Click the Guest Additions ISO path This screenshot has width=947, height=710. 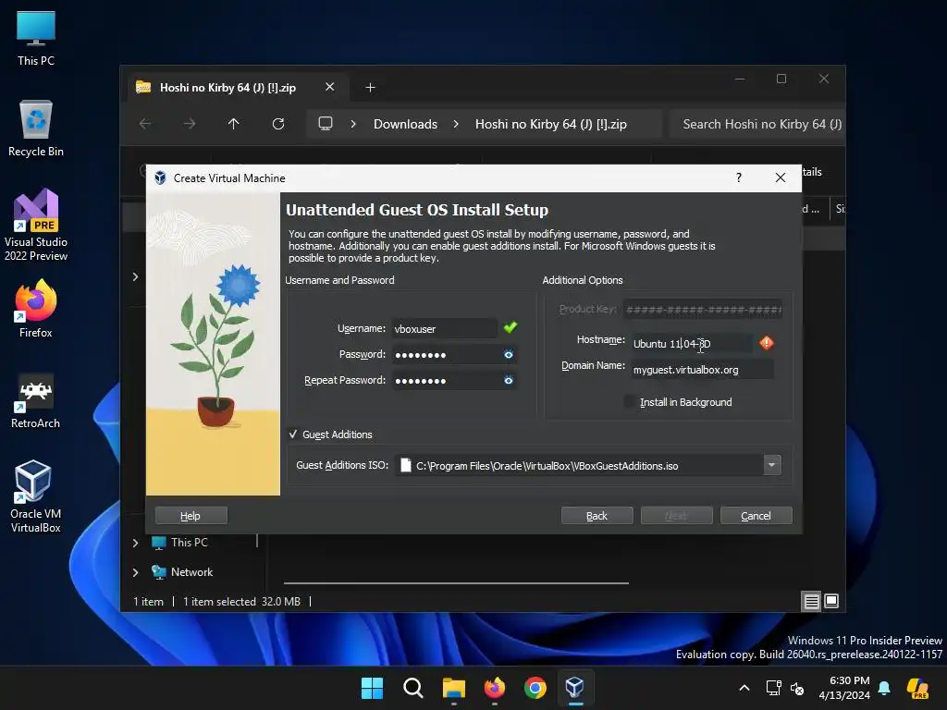point(580,466)
